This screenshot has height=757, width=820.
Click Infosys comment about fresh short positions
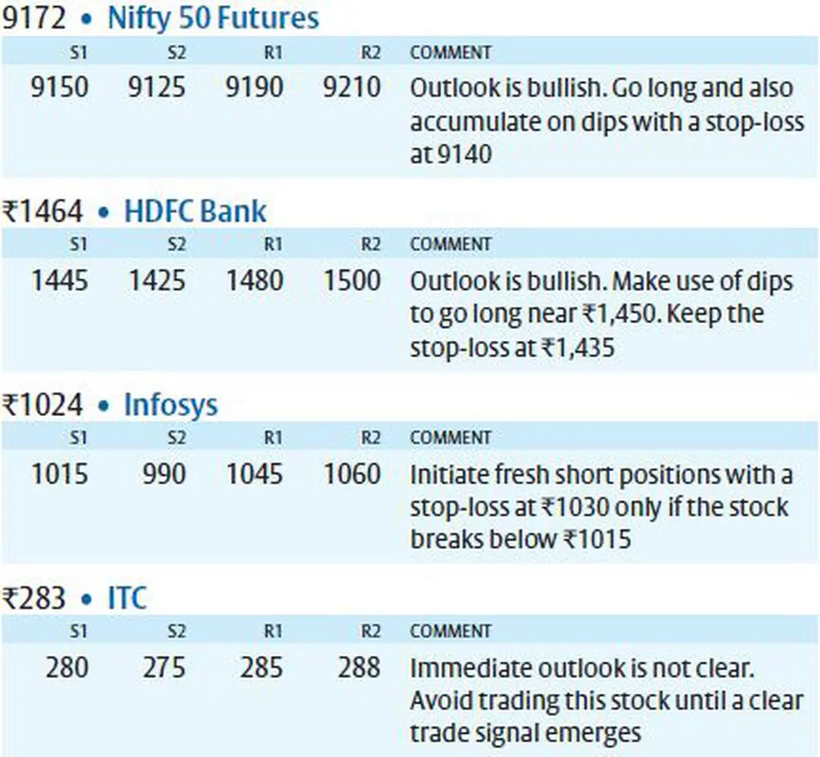point(601,507)
